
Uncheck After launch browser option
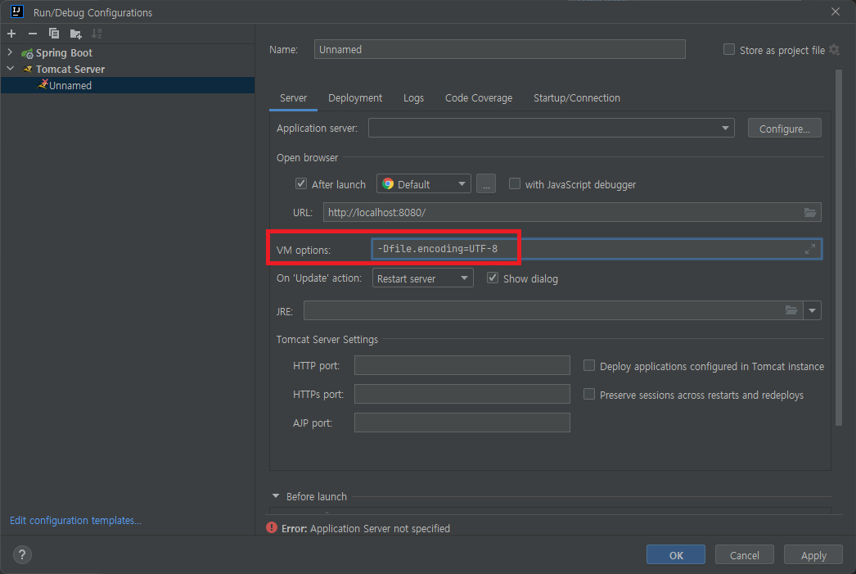301,183
